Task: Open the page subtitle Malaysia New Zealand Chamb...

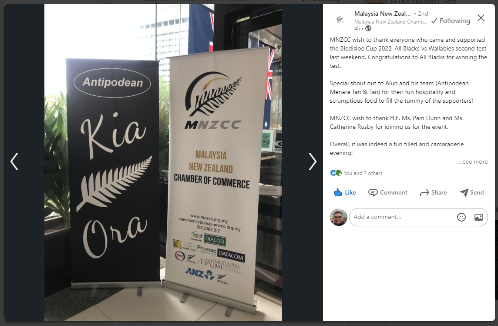Action: pos(390,22)
